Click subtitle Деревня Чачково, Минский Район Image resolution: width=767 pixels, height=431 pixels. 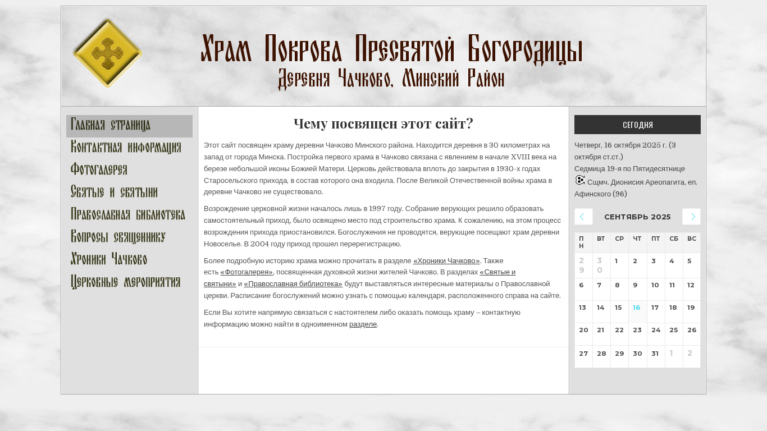[391, 79]
